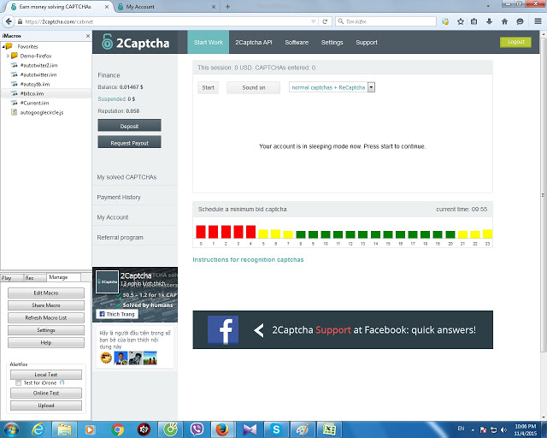Show hidden tray icons arrow
This screenshot has width=547, height=438.
[x=473, y=429]
